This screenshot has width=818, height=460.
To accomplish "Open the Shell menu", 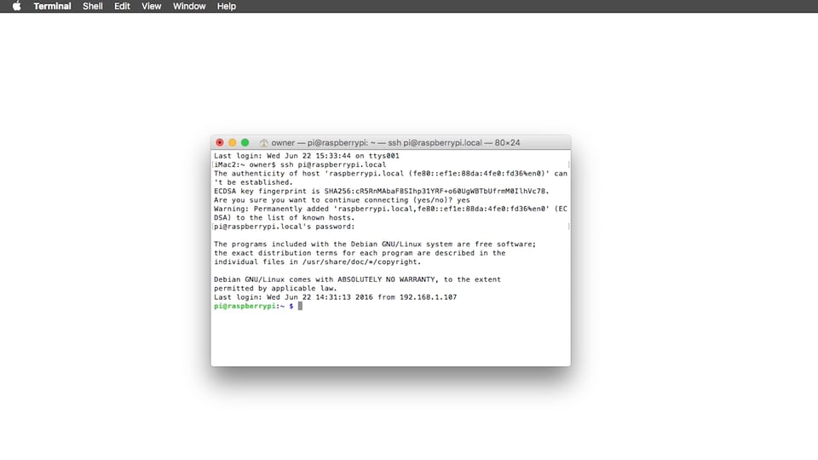I will [x=92, y=6].
